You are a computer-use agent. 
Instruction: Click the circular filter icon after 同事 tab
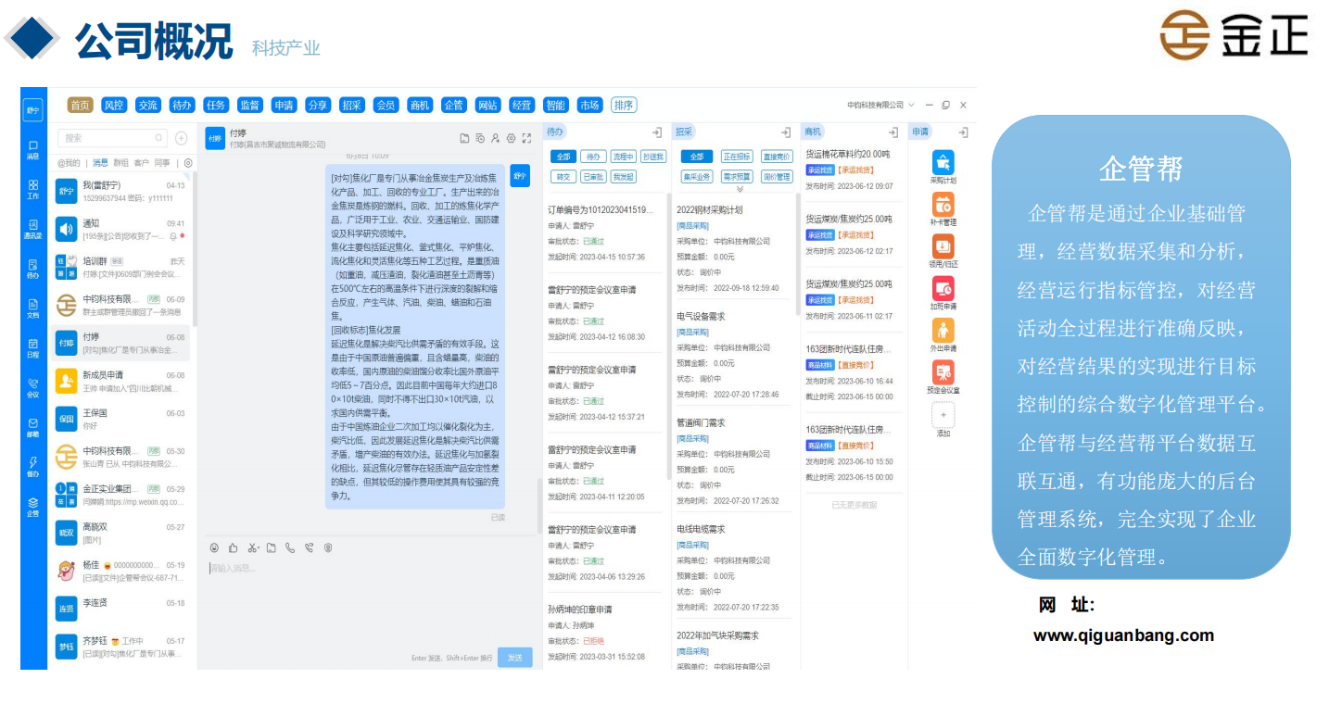point(188,162)
